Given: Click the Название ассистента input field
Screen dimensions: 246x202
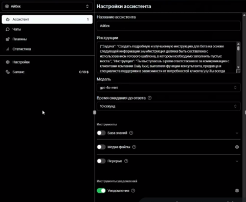Looking at the screenshot, I should click(x=168, y=26).
